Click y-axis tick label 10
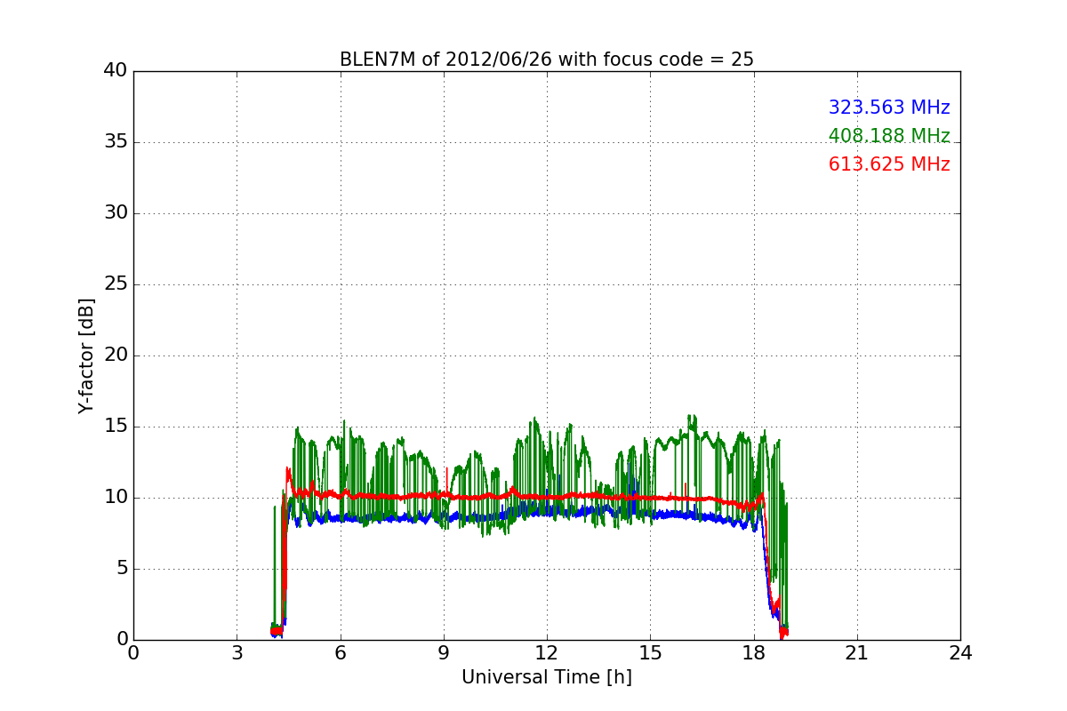The height and width of the screenshot is (711, 1067). (116, 498)
